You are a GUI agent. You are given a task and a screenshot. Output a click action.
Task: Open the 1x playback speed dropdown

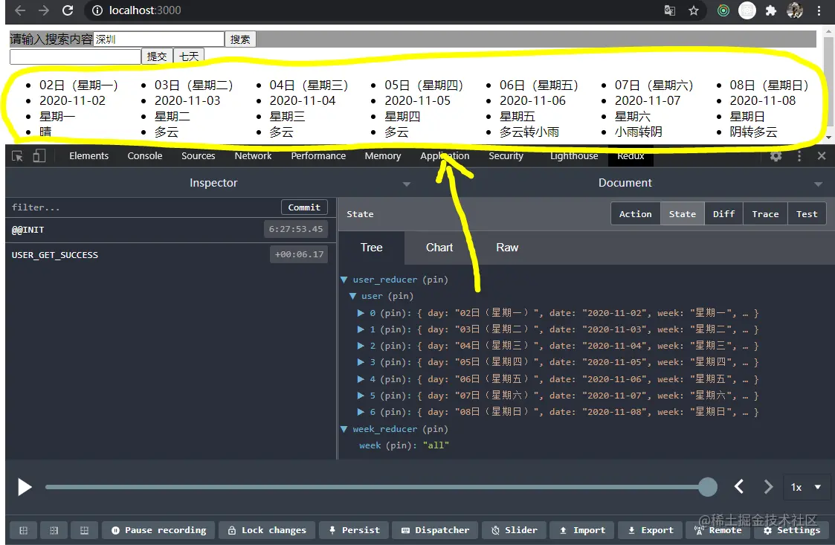click(807, 487)
